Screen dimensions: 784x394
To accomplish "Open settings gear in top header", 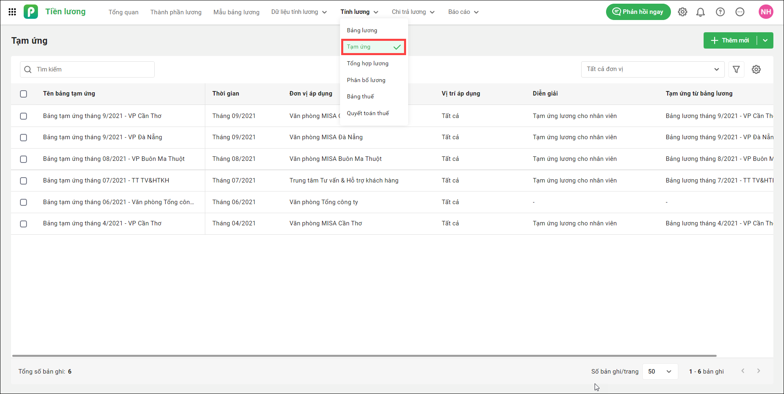I will coord(682,12).
